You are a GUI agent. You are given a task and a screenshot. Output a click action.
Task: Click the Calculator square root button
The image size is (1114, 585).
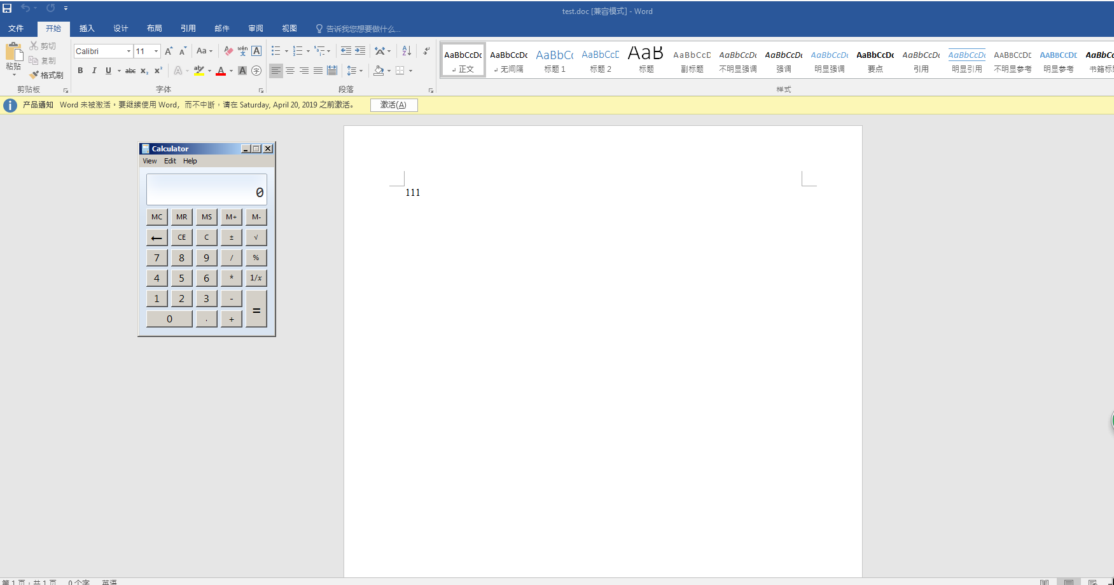[256, 237]
